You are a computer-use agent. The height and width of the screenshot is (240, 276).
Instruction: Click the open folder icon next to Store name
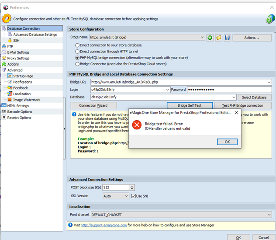click(219, 38)
